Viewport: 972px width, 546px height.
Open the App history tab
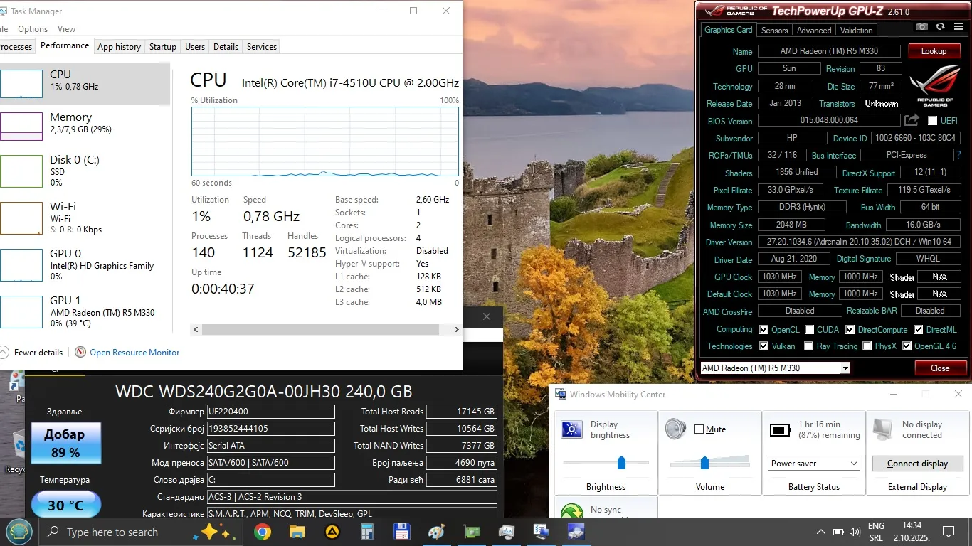[119, 47]
